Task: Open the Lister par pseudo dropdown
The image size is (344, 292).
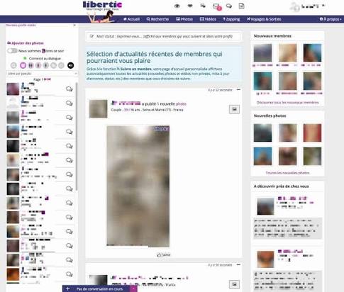Action: pyautogui.click(x=42, y=74)
